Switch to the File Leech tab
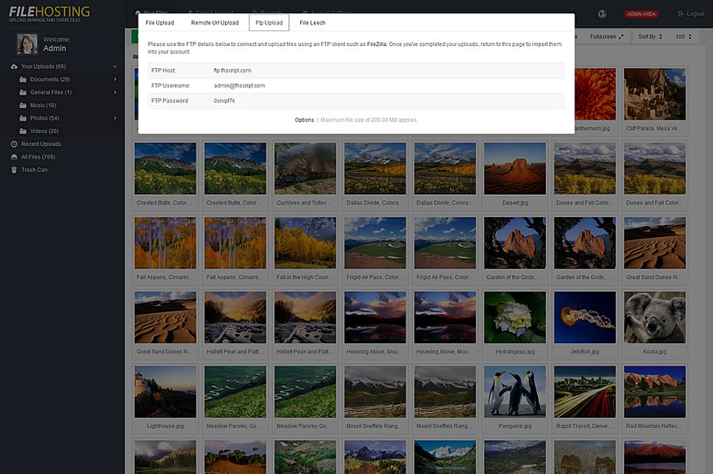The image size is (713, 474). point(312,23)
